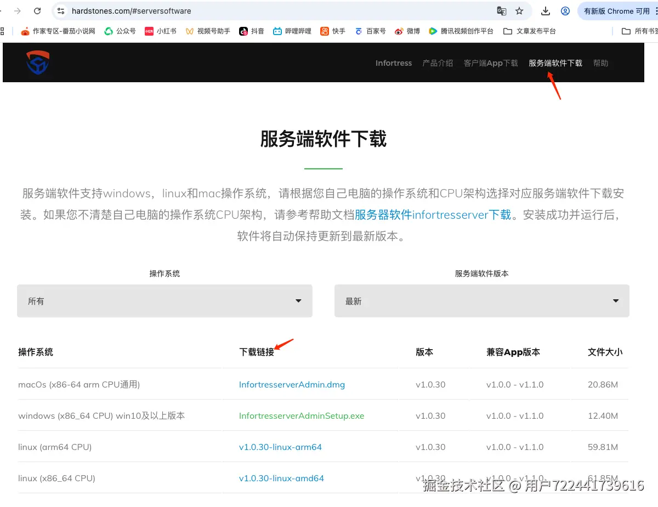Bookmark this page with the star icon
This screenshot has width=658, height=507.
click(x=519, y=11)
